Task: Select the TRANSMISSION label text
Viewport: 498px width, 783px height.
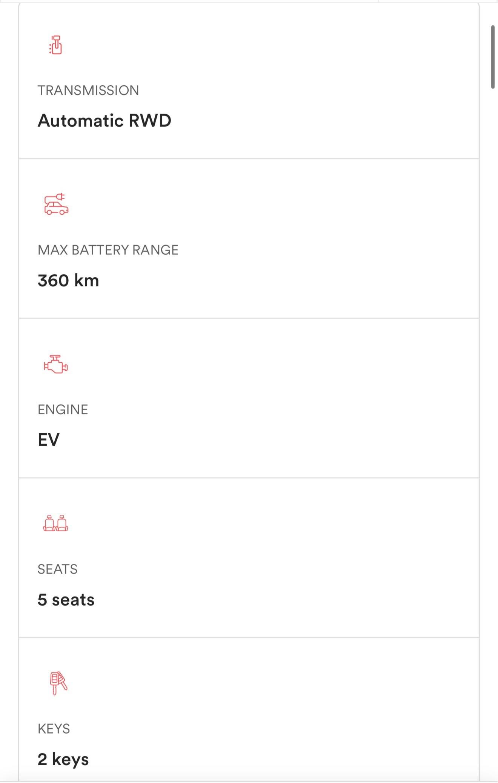Action: (x=88, y=91)
